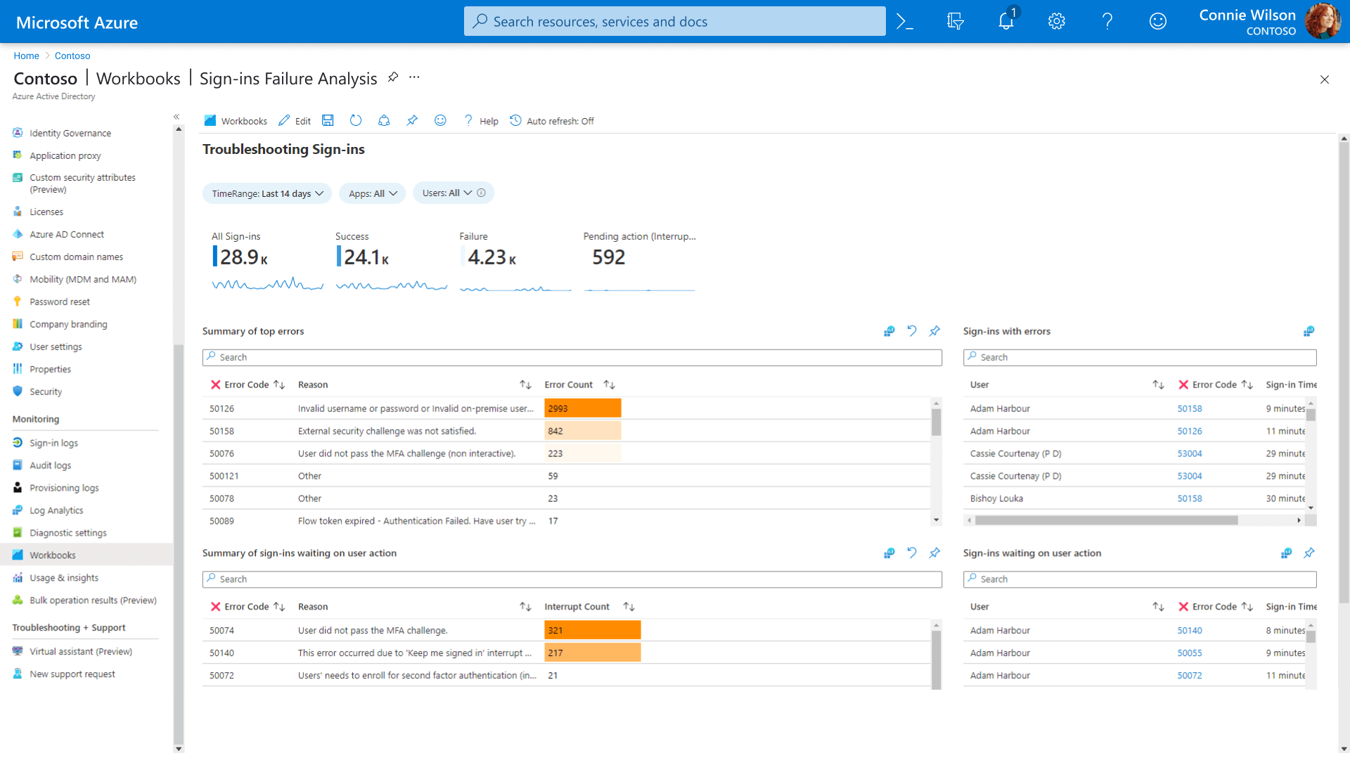Open Log Analytics from the sidebar
Screen dimensions: 1350x760
57,510
